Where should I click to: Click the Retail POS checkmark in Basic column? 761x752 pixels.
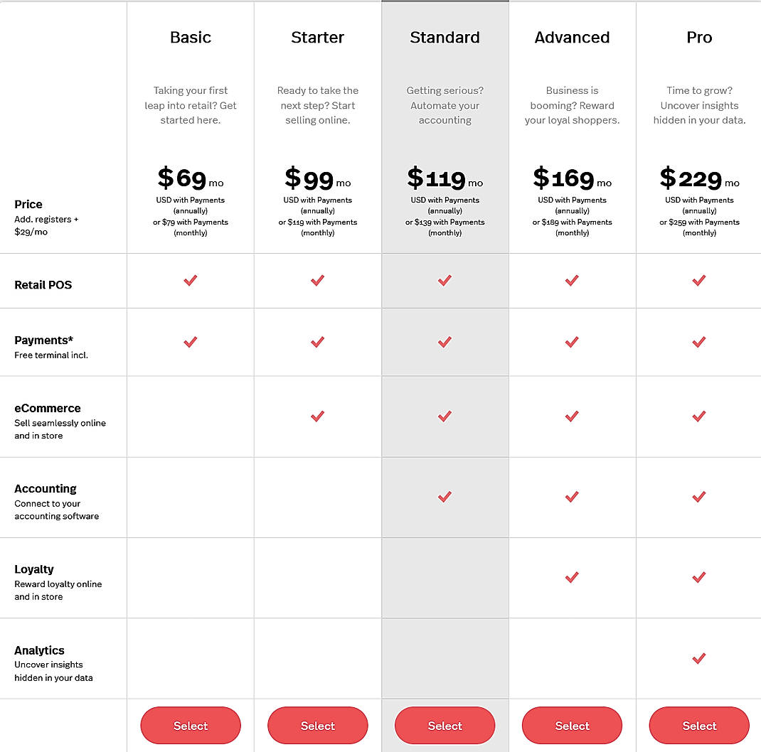(190, 280)
